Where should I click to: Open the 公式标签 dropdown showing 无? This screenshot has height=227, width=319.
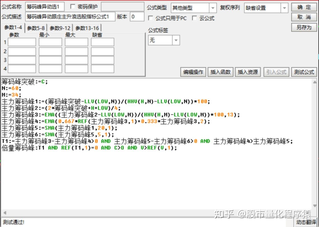164,40
